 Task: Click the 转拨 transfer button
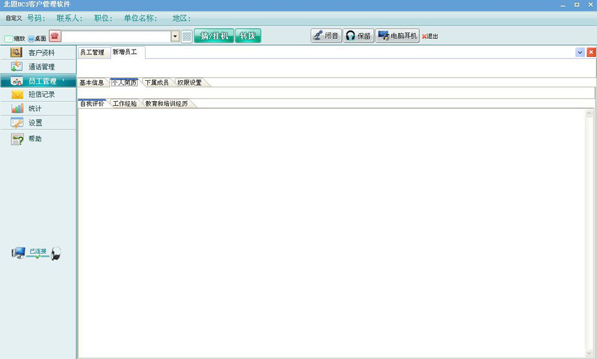coord(248,36)
